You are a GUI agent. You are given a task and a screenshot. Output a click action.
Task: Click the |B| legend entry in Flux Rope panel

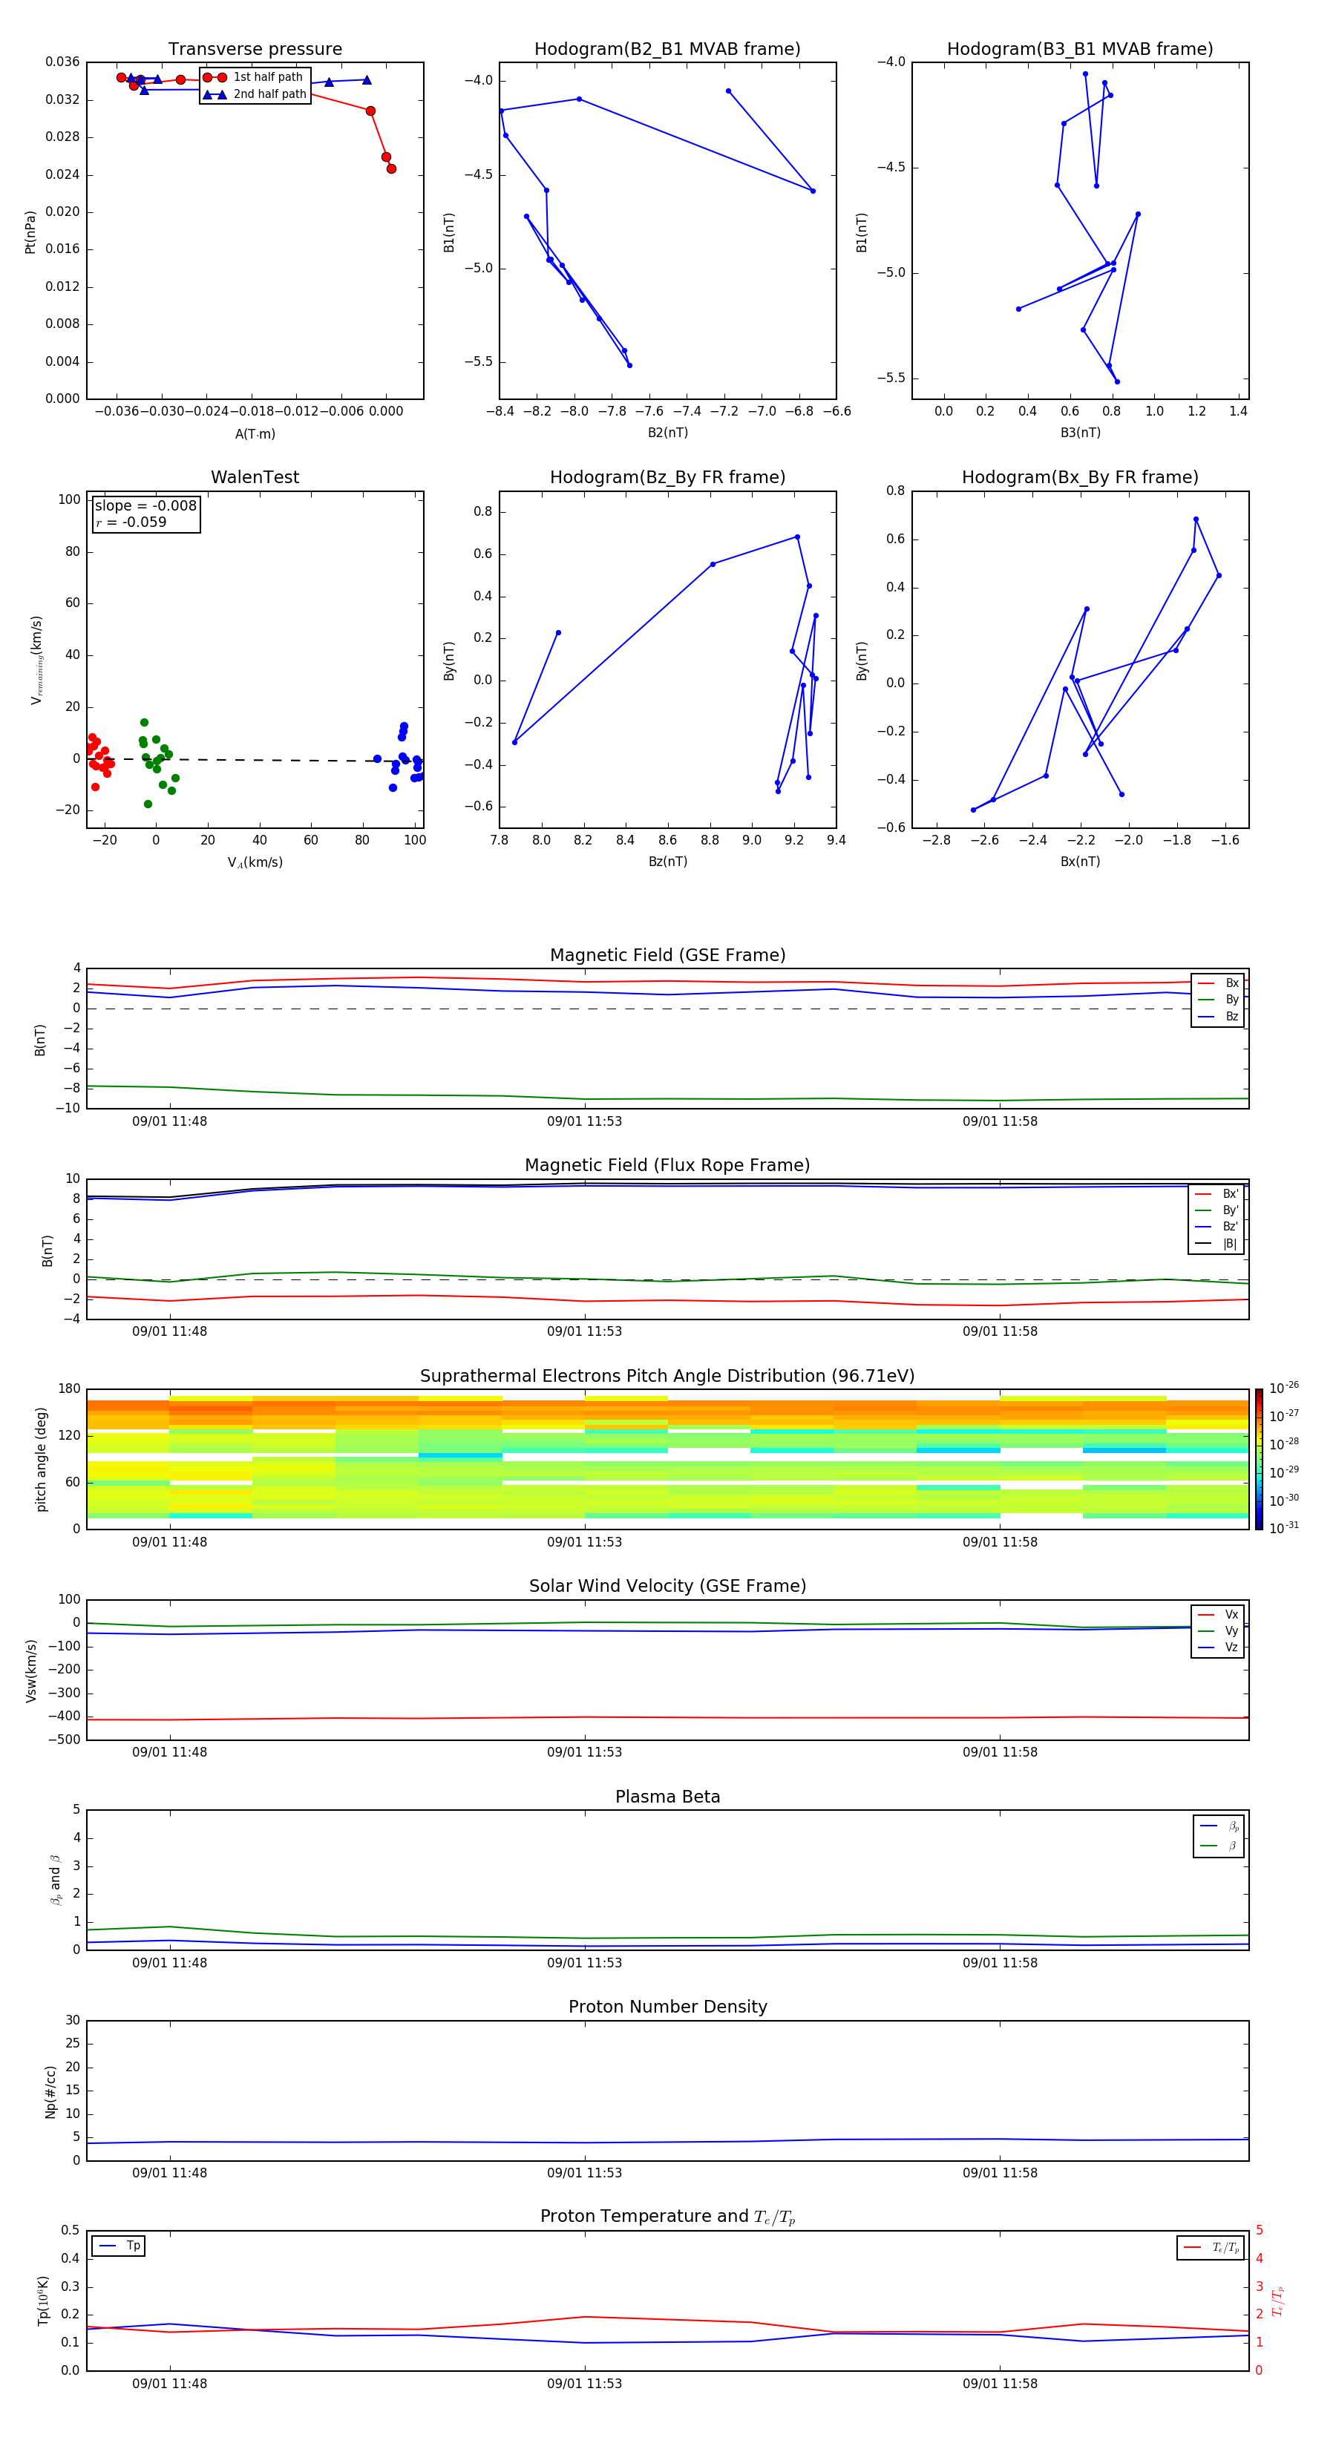click(1217, 1244)
